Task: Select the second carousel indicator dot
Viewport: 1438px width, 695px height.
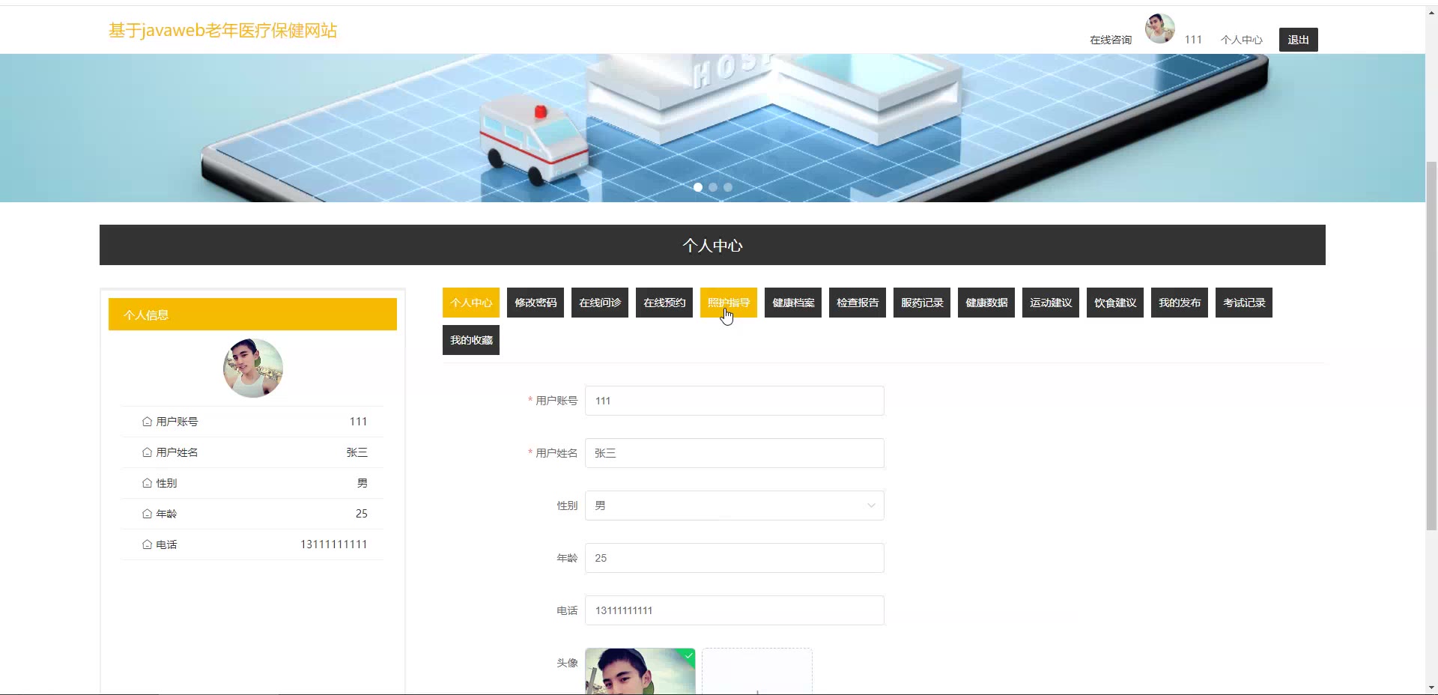Action: click(713, 187)
